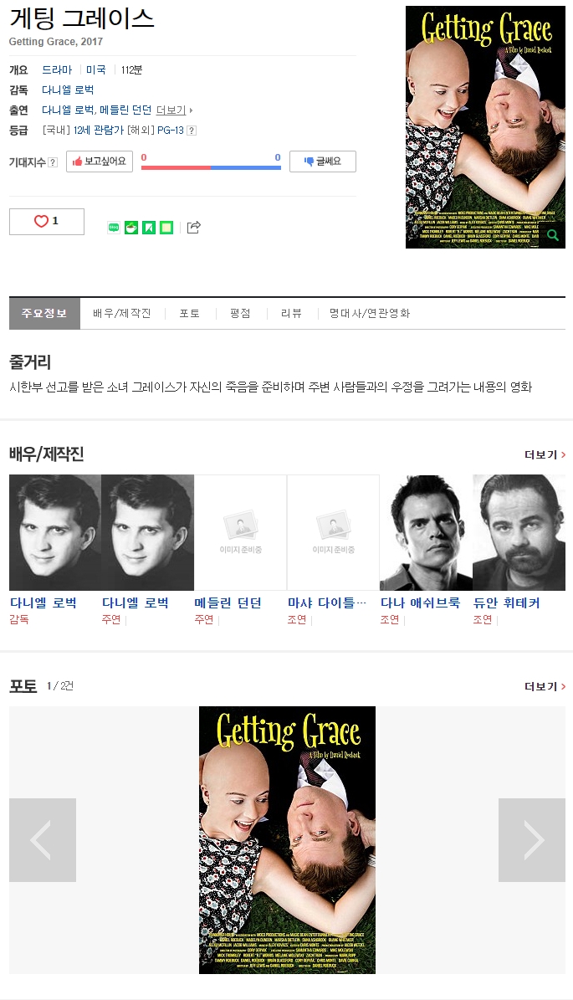Show next photo with right arrow

click(x=531, y=840)
